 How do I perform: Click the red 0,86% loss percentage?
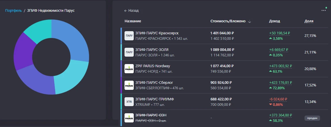point(278,104)
